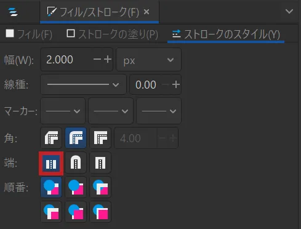This screenshot has width=301, height=229.
Task: Open the px unit dropdown
Action: (148, 60)
